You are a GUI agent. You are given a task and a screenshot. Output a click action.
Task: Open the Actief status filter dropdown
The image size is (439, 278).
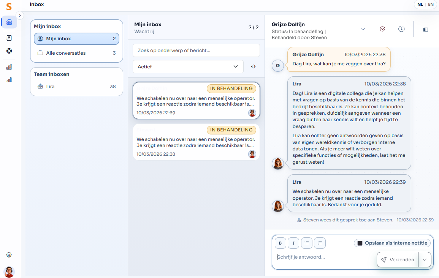click(188, 66)
